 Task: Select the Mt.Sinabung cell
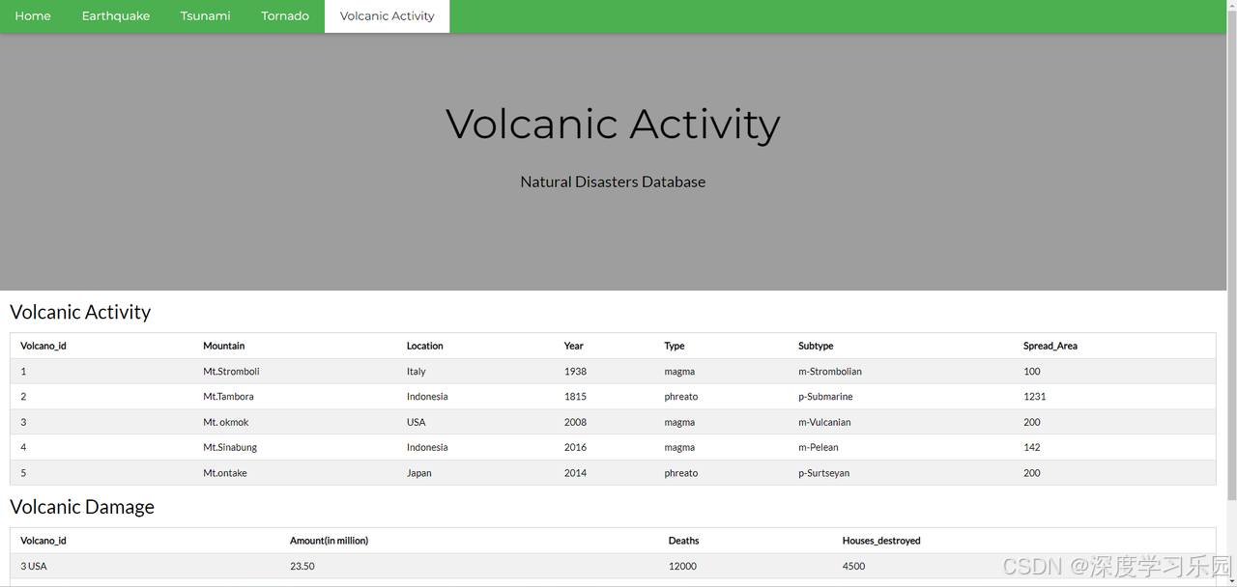(230, 448)
